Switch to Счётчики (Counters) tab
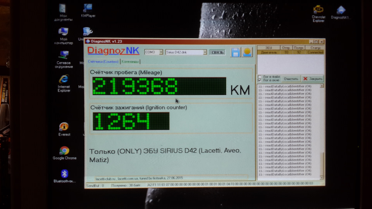Screen dimensions: 372x209 click(103, 62)
